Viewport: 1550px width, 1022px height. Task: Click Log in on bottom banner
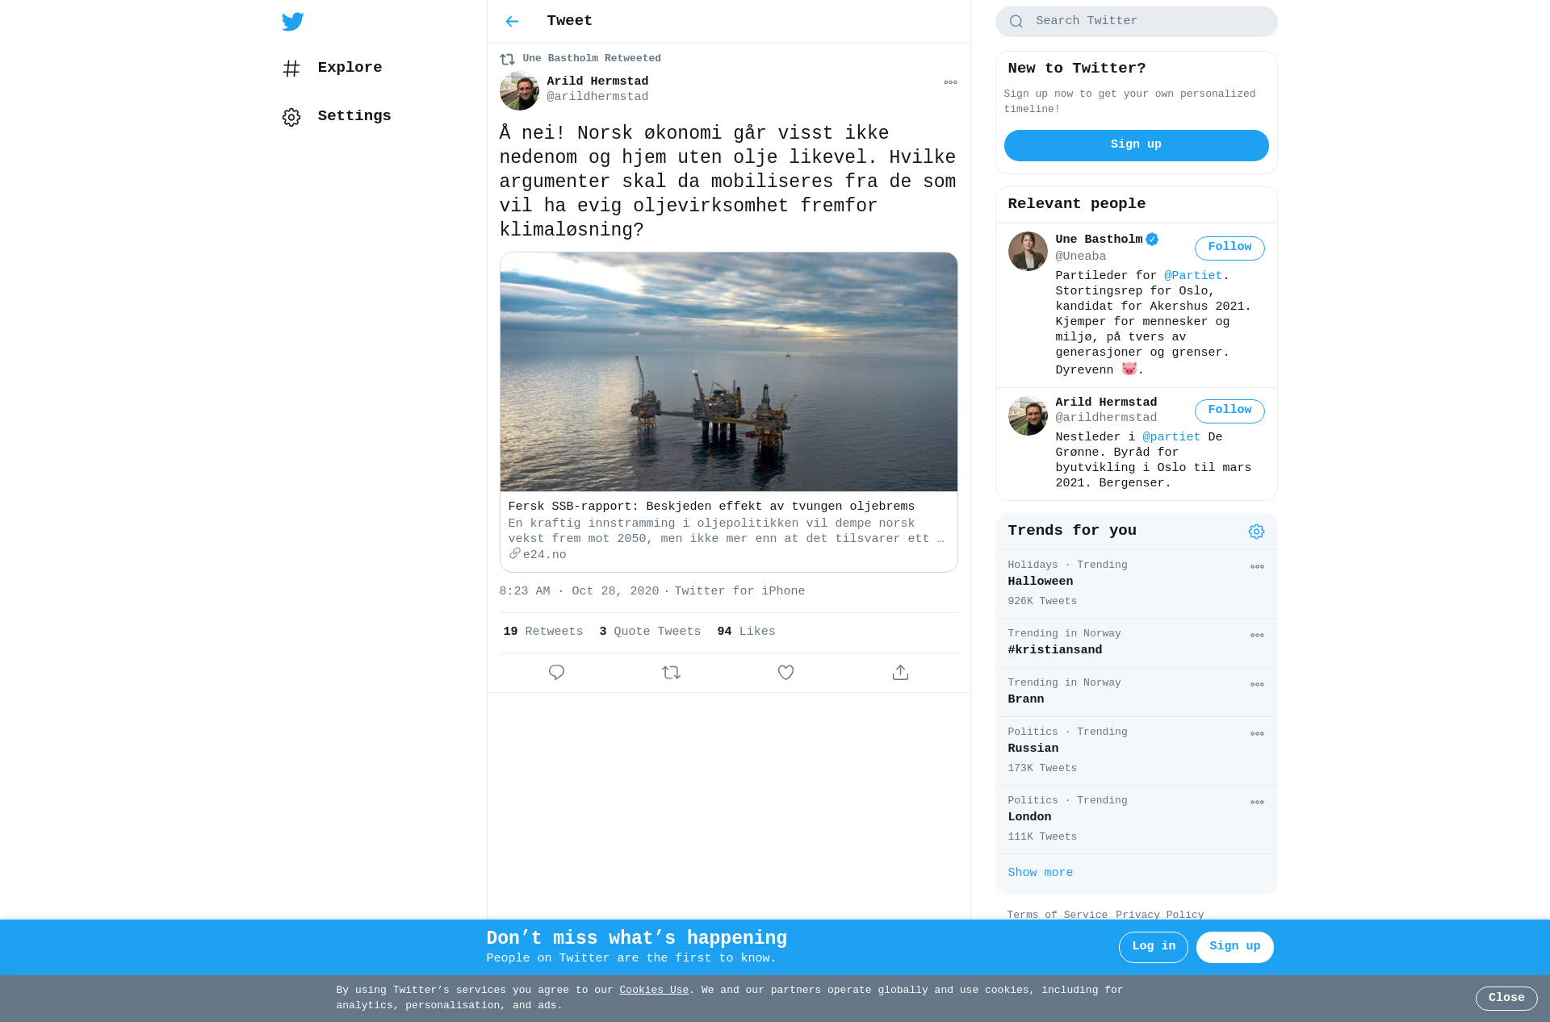pos(1153,947)
